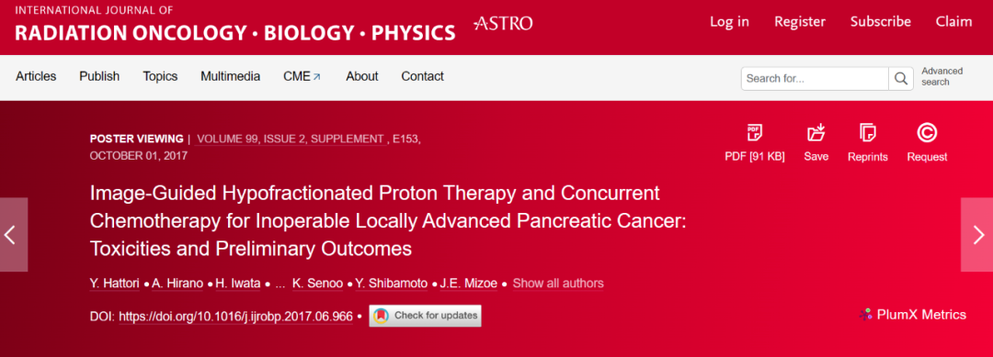Expand Show all authors

coord(558,283)
